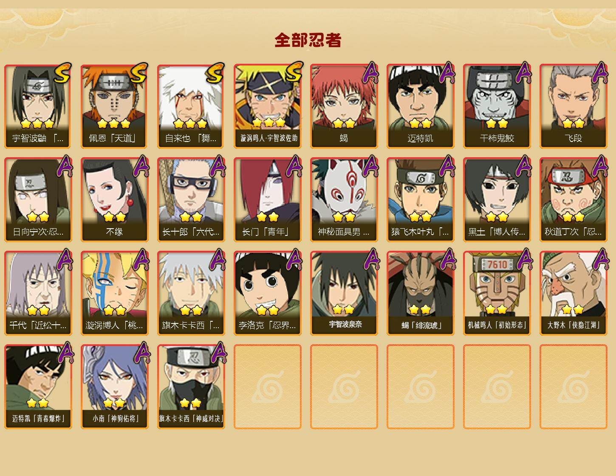Viewport: 616px width, 476px height.
Task: Open the 机械鸣人「初始形态」 card
Action: 497,293
